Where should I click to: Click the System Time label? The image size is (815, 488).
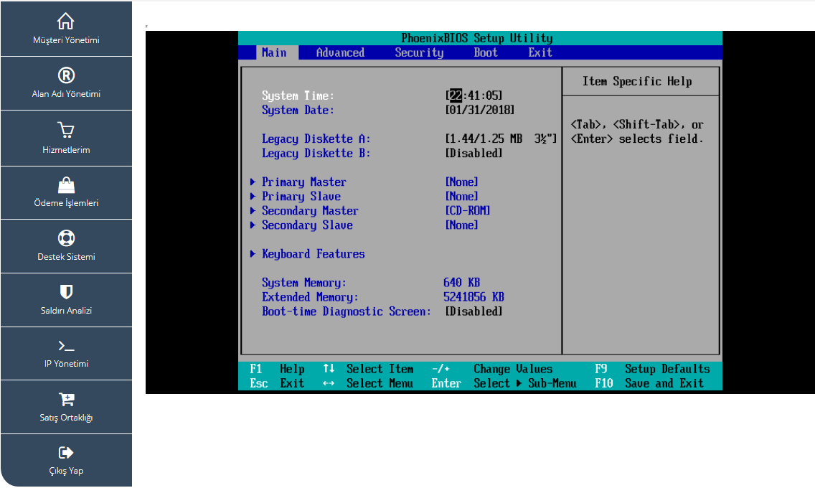point(298,95)
